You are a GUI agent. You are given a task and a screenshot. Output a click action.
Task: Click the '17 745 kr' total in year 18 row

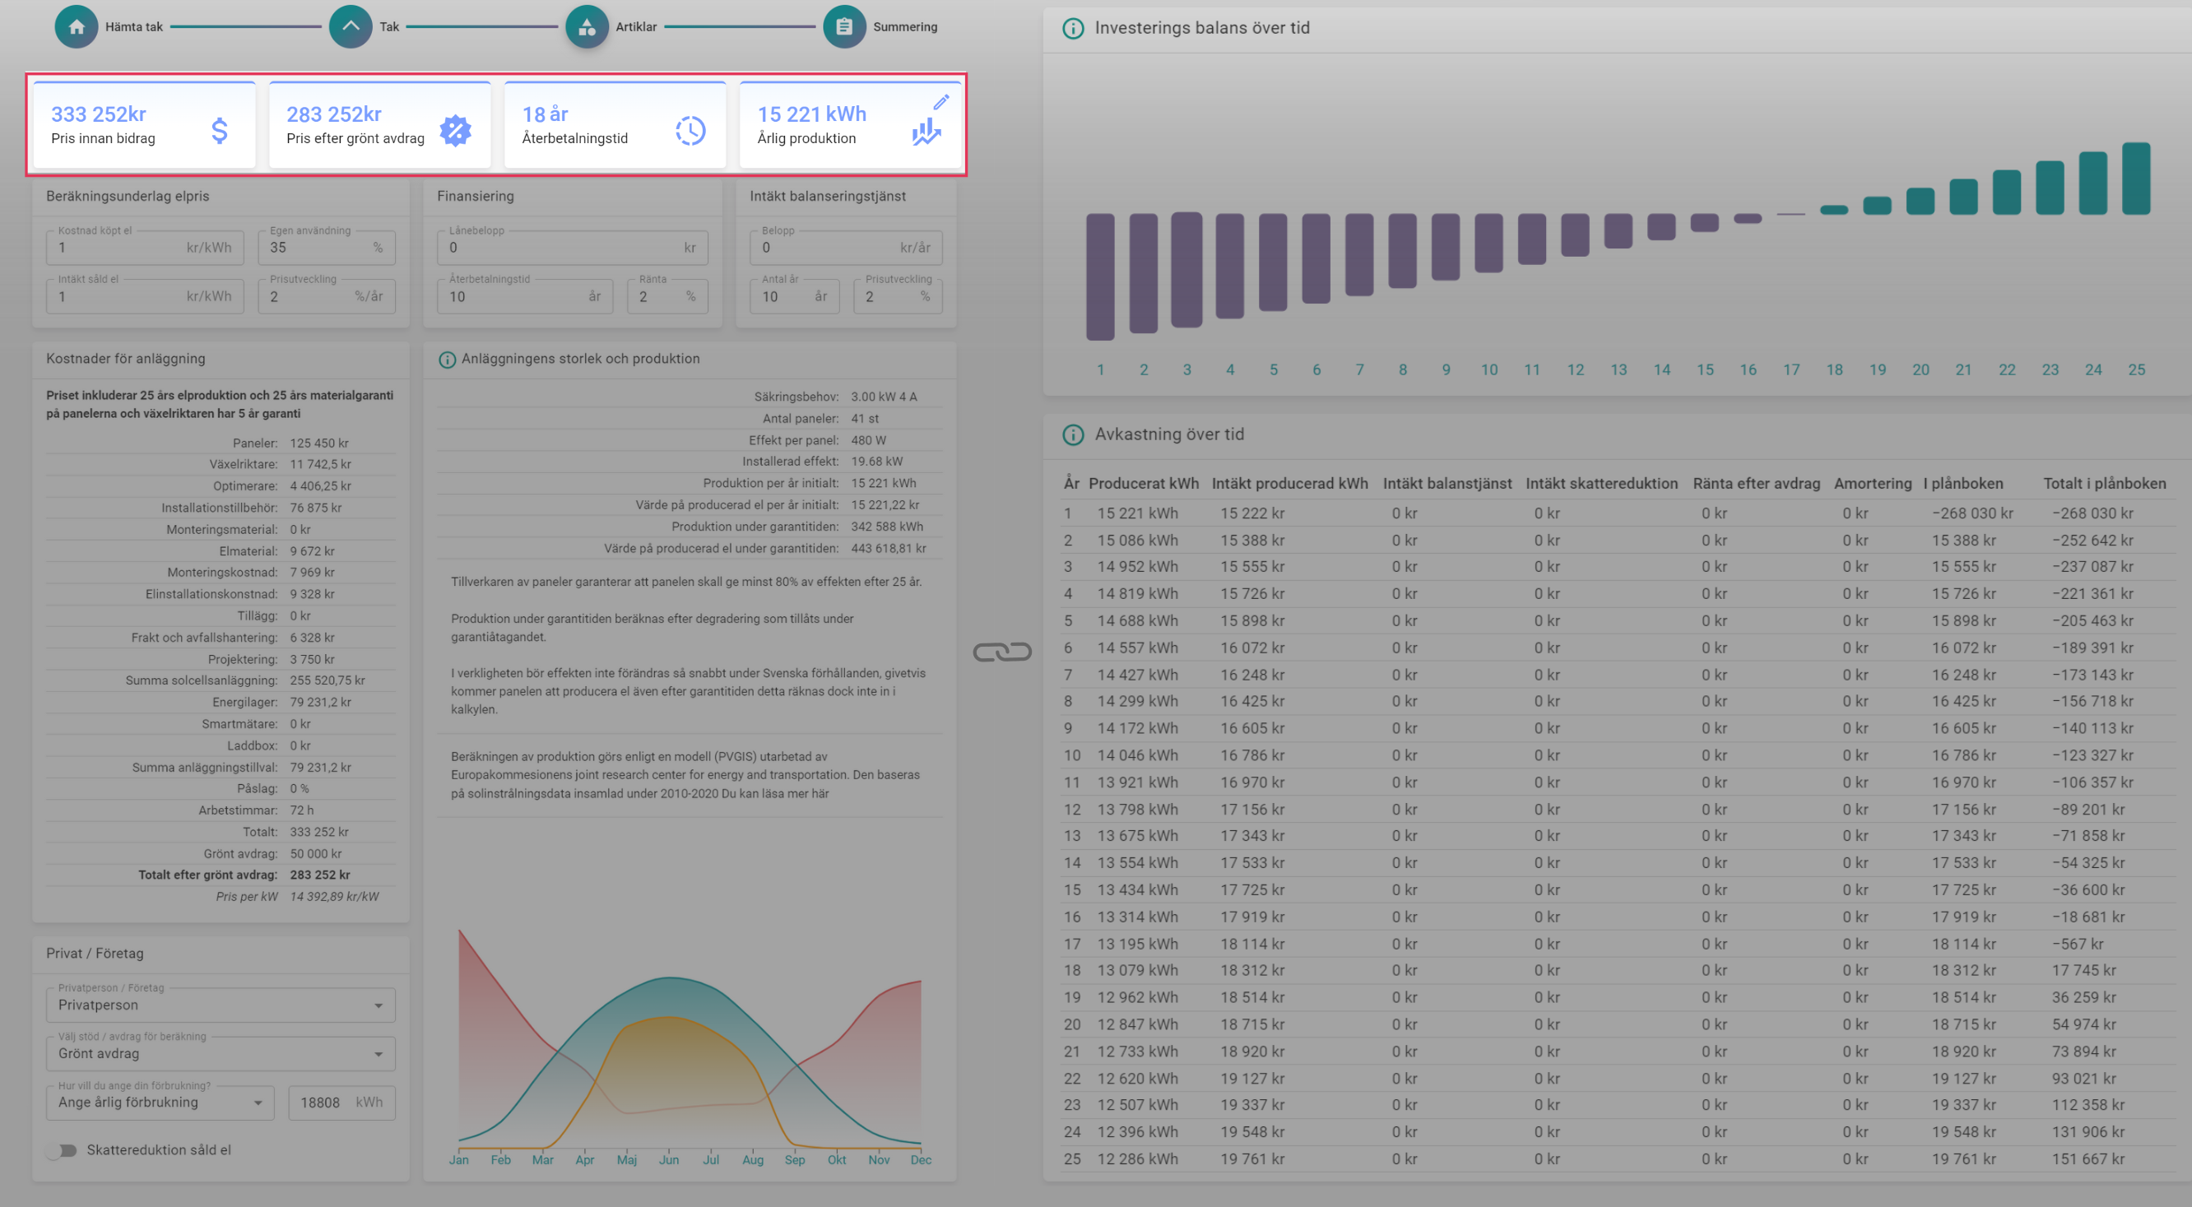pos(2084,971)
